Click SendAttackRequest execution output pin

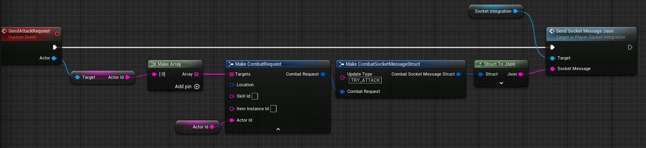coord(55,47)
